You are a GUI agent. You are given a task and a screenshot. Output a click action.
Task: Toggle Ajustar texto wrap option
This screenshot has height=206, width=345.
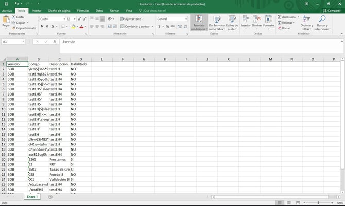131,19
